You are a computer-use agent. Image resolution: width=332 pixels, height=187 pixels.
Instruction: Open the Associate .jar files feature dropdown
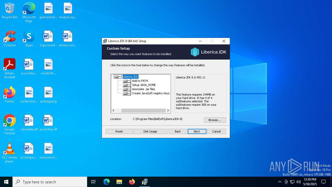tap(127, 89)
